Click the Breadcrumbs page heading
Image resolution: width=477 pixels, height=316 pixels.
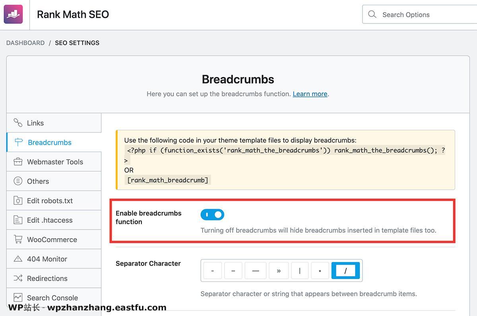pos(238,79)
